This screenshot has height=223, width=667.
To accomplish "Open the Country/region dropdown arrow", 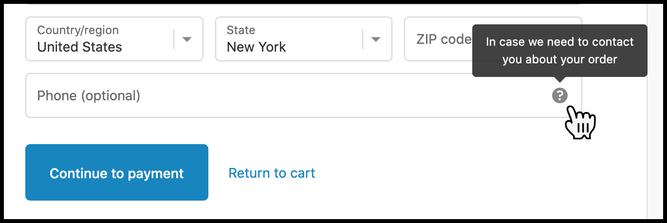I will coord(187,39).
